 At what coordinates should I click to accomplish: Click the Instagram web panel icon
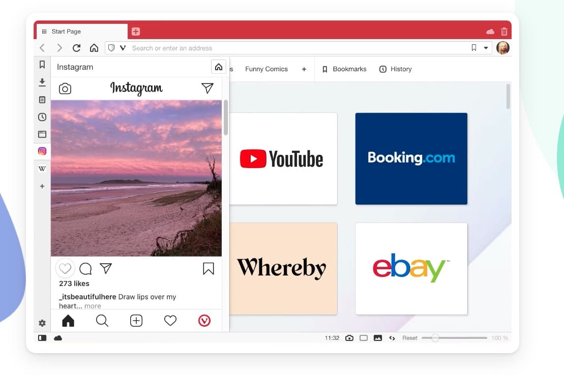[42, 151]
